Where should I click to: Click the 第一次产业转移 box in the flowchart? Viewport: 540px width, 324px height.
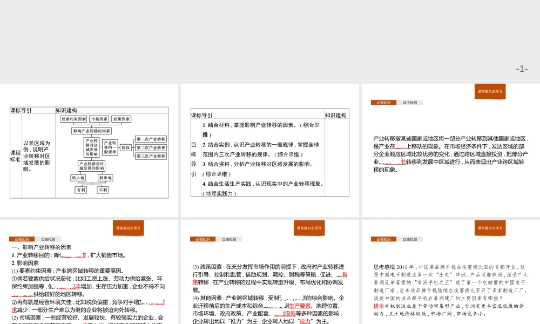click(x=151, y=139)
